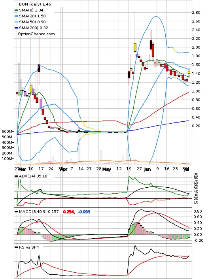This screenshot has height=279, width=208.
Task: Click the 90 value on ADX axis
Action: pyautogui.click(x=196, y=174)
